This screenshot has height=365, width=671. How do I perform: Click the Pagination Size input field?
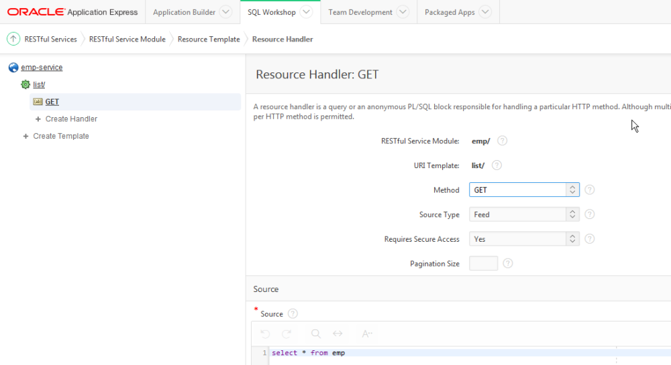tap(483, 263)
